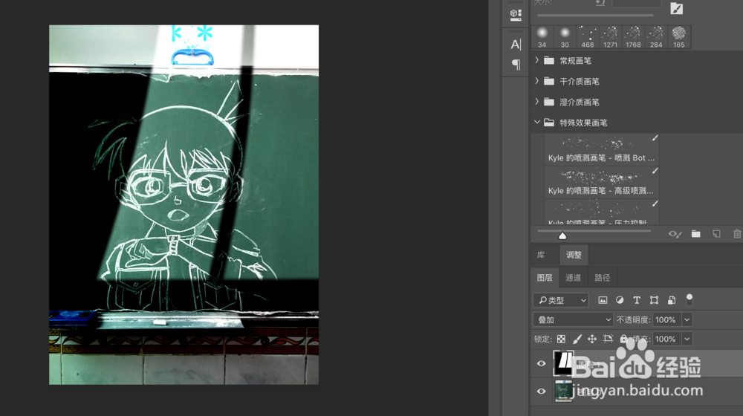
Task: Select recent brush preset 34
Action: click(542, 37)
